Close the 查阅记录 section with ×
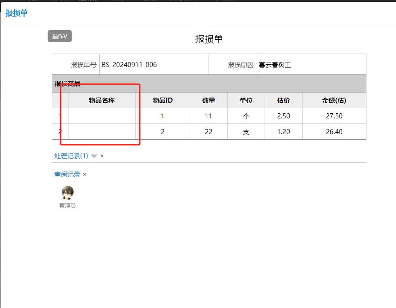The image size is (396, 308). pyautogui.click(x=84, y=174)
